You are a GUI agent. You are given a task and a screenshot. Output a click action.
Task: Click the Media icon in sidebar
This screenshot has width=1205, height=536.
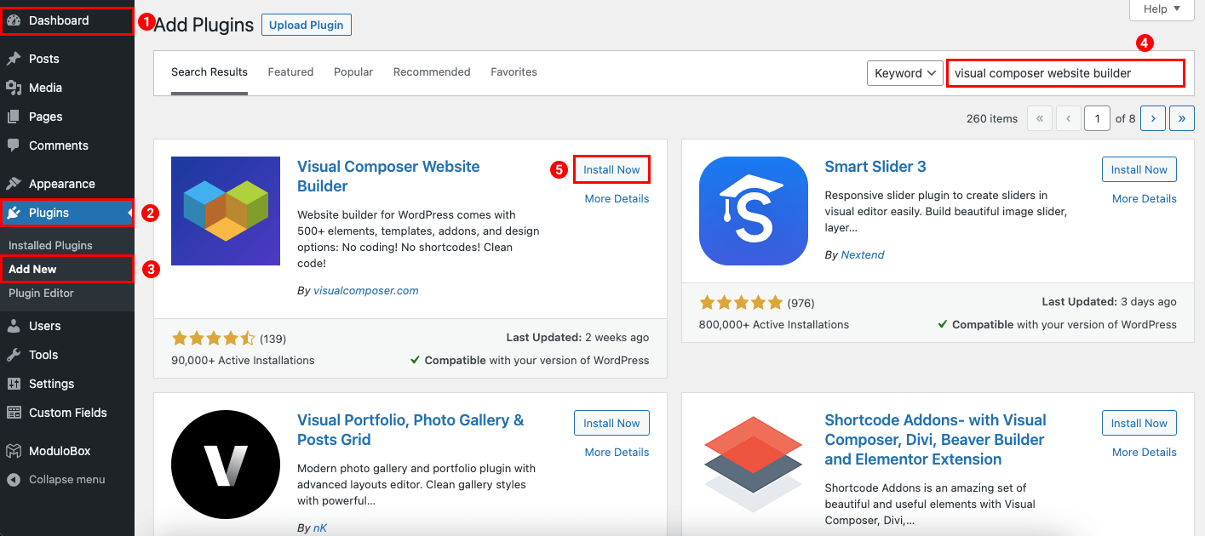coord(14,88)
